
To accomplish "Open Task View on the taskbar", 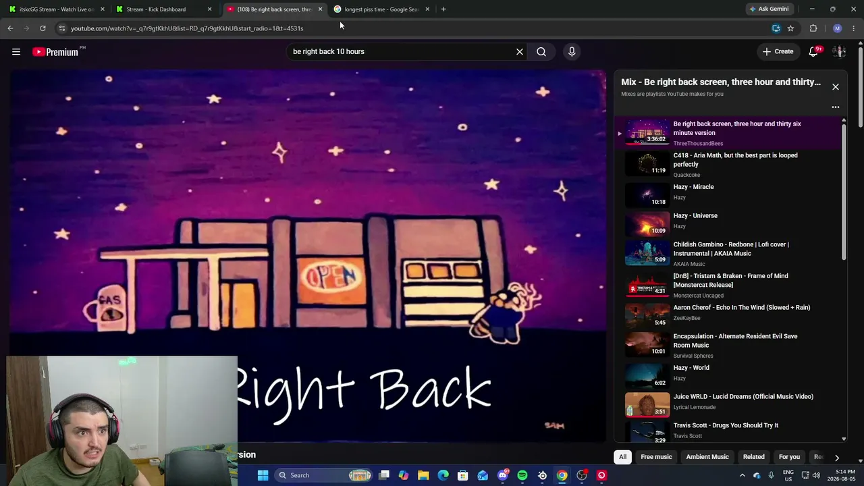I will point(384,475).
